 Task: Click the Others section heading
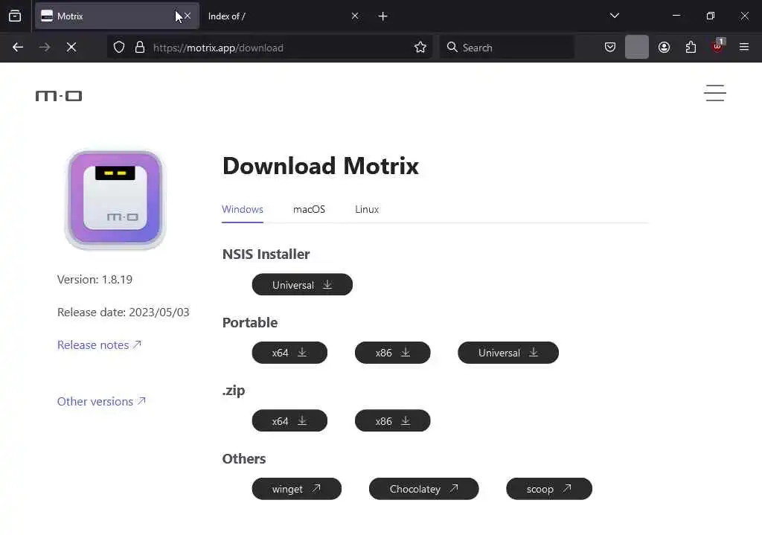[x=244, y=458]
